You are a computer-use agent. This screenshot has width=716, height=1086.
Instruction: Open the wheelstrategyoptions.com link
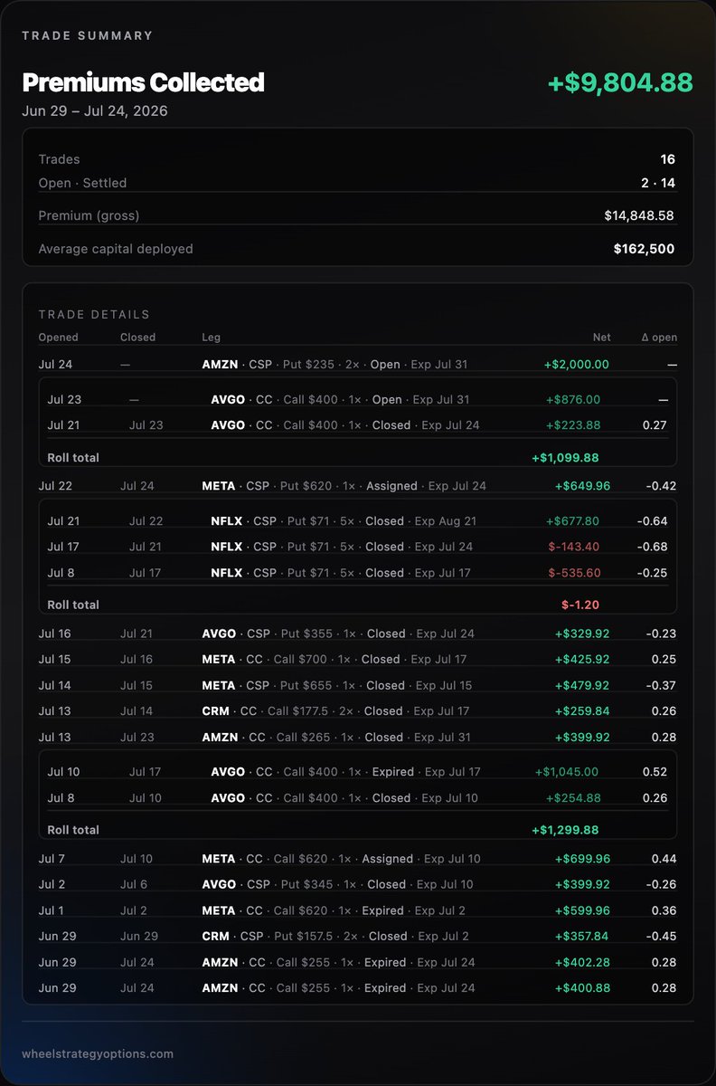[98, 1053]
